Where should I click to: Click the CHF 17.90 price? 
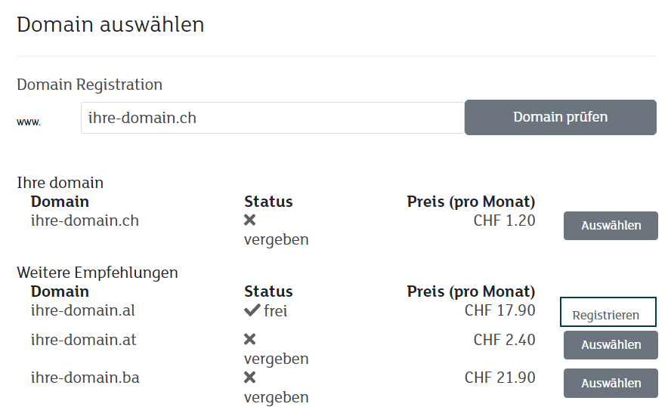pos(500,310)
